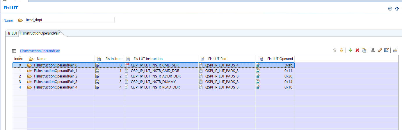Viewport: 402px width, 130px height.
Task: Click the Name column header
Action: point(61,59)
